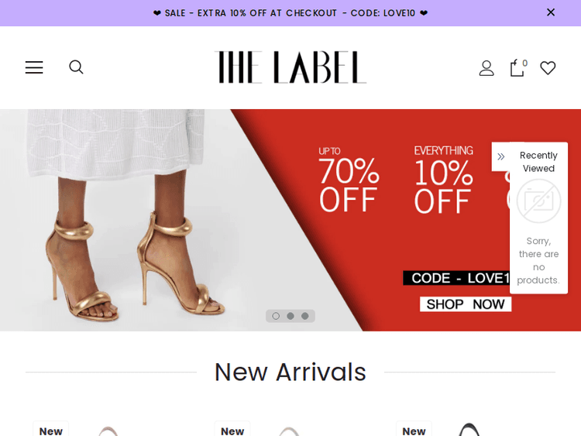Open the second New-tagged product thumbnail
The image size is (581, 436).
[290, 431]
